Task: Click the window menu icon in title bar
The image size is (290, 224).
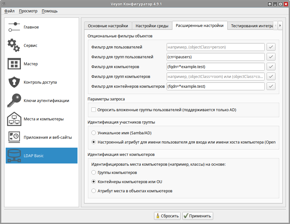Action: tap(3, 4)
